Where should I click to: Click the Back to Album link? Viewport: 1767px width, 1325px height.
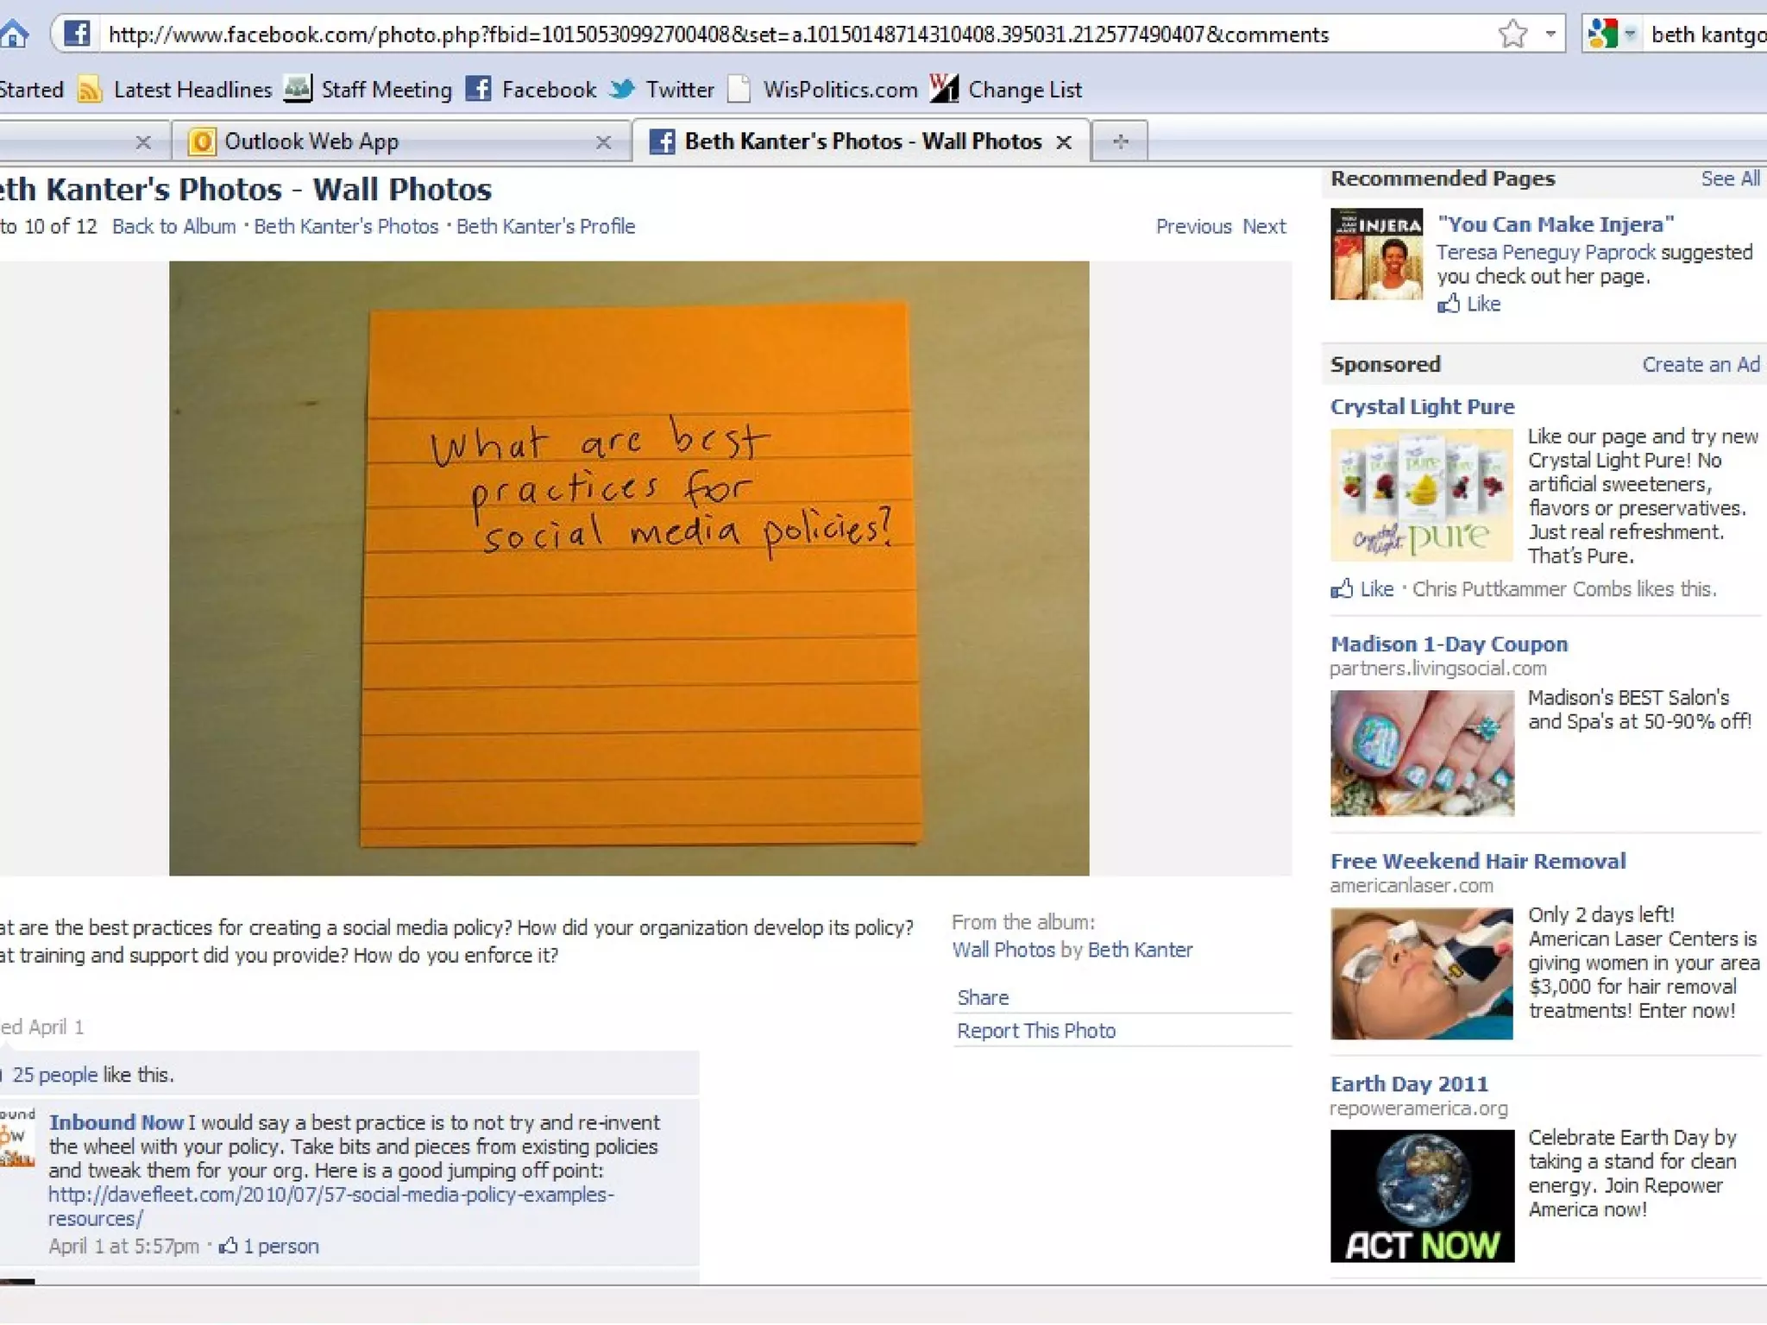click(173, 227)
